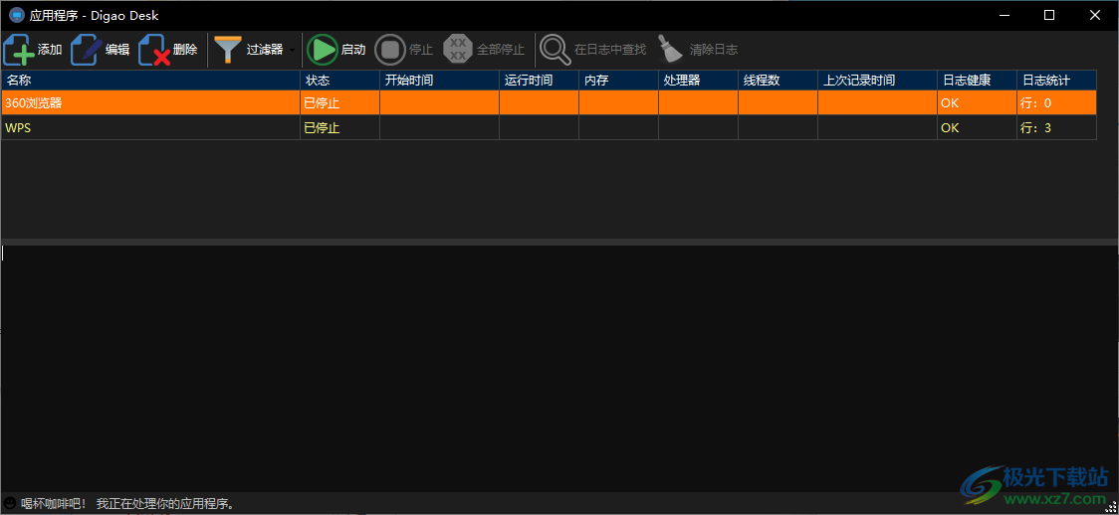The height and width of the screenshot is (515, 1119).
Task: Minimize the Digao Desk window
Action: click(x=1004, y=15)
